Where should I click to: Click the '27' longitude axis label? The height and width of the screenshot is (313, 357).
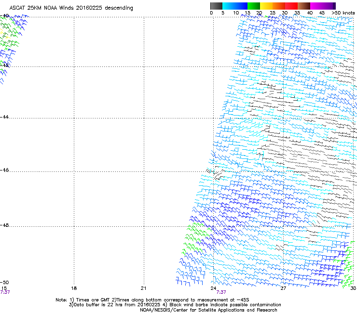283,288
